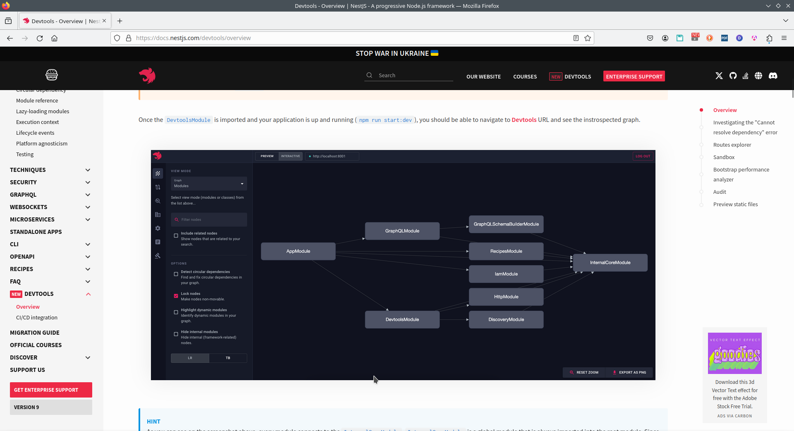Open CI/CD integration sidebar link
The width and height of the screenshot is (794, 431).
37,317
